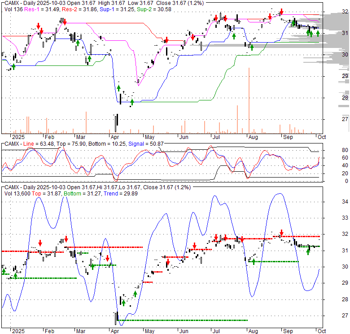Viewport: 350px width, 334px height.
Task: Click the red down arrow above the May candle in the bottom chart
Action: [x=167, y=261]
